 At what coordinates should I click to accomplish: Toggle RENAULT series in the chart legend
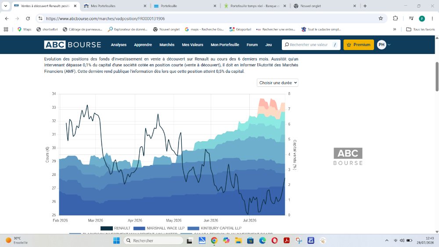coord(115,228)
